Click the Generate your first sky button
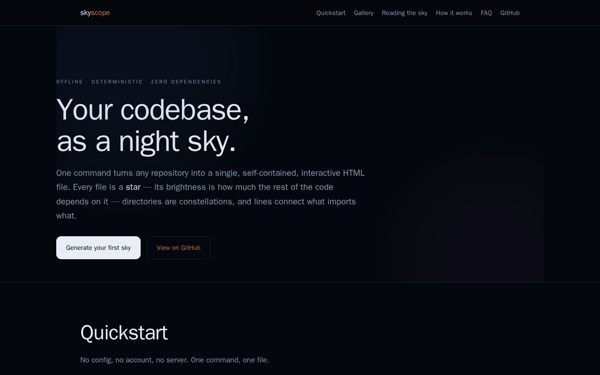This screenshot has height=375, width=600. coord(98,247)
